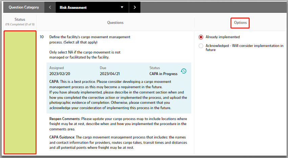The height and width of the screenshot is (158, 288).
Task: Click the question text 'Define the facility's cargo movement'
Action: pyautogui.click(x=90, y=39)
